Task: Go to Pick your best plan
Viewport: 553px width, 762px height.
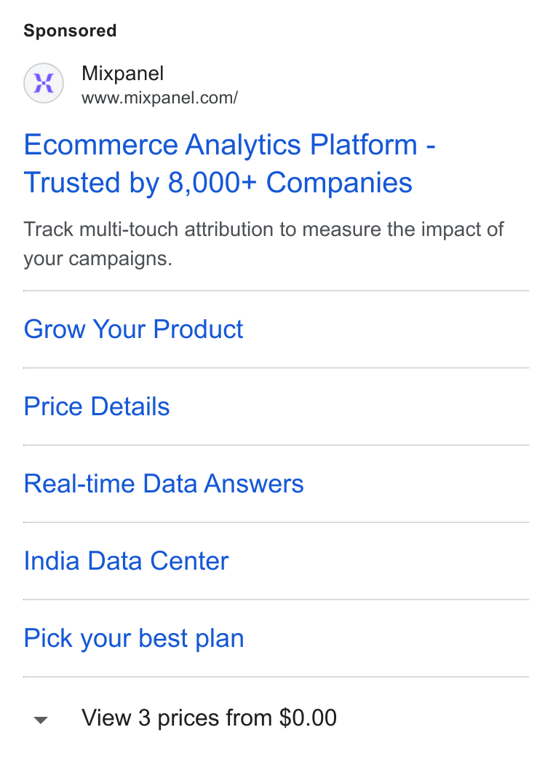Action: point(134,638)
